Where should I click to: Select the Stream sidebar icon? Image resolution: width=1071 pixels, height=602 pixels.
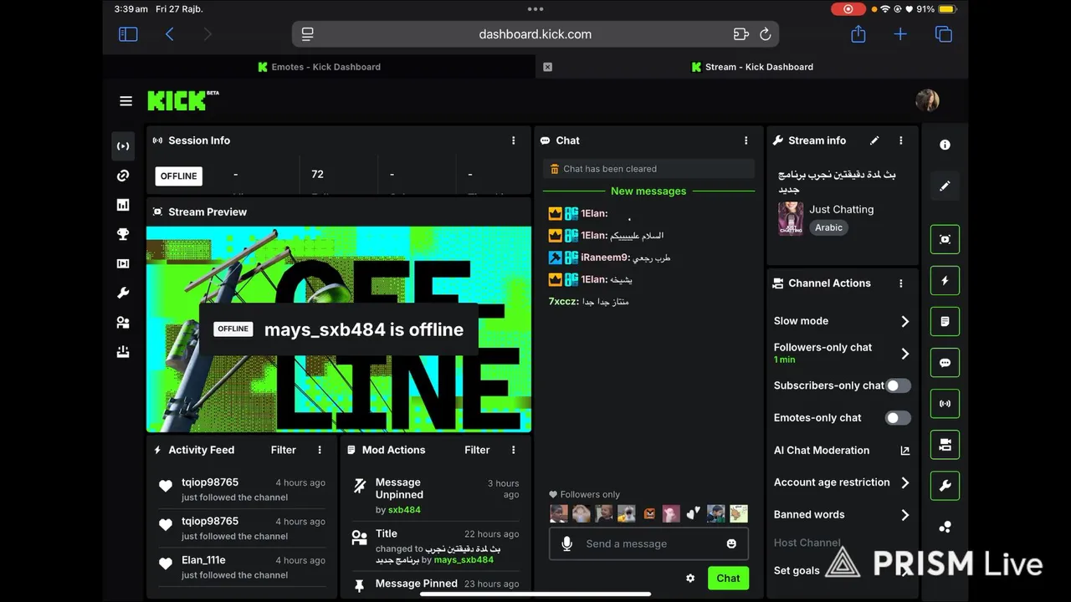123,146
